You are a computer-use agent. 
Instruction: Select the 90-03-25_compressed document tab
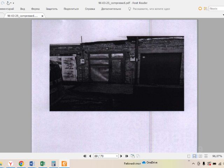pyautogui.click(x=23, y=16)
